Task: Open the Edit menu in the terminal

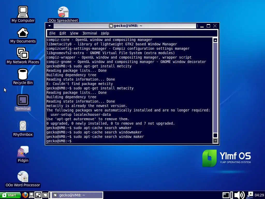Action: point(63,33)
